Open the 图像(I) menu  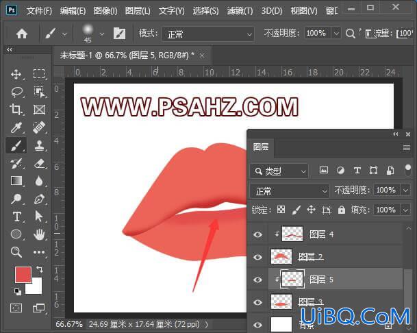pyautogui.click(x=105, y=11)
